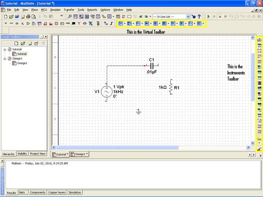This screenshot has width=263, height=197.
Task: Collapse the Design1 tree node
Action: [x=4, y=58]
